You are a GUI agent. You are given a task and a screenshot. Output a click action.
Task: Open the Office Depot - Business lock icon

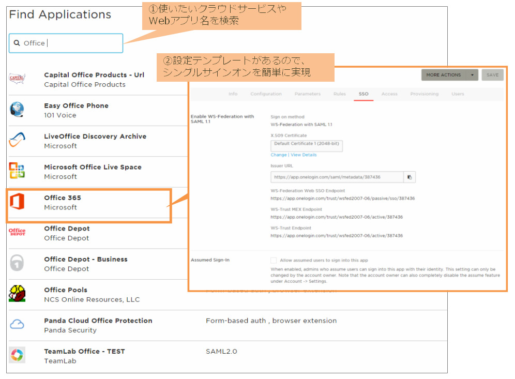tap(17, 263)
